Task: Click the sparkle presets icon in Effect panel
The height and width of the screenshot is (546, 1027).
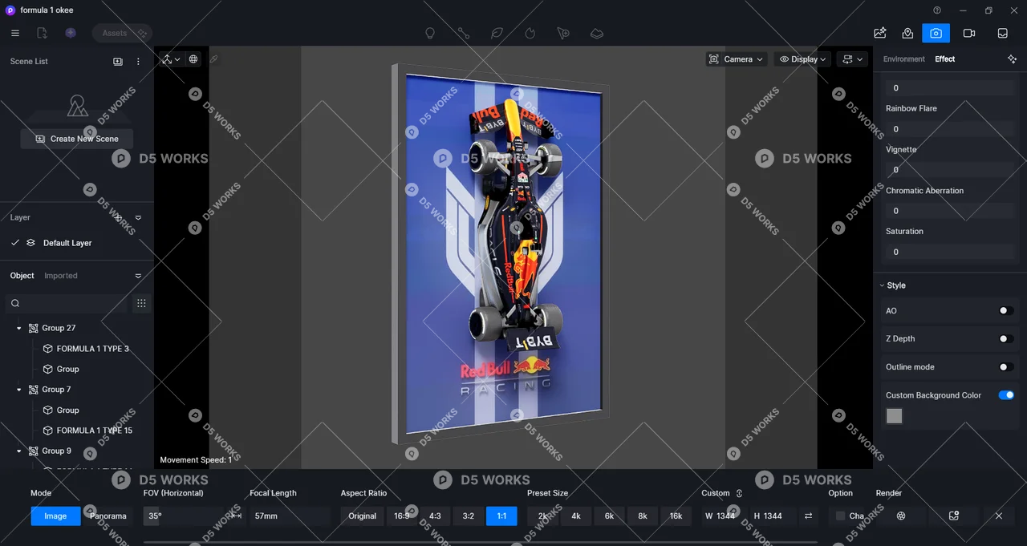Action: pyautogui.click(x=1012, y=59)
